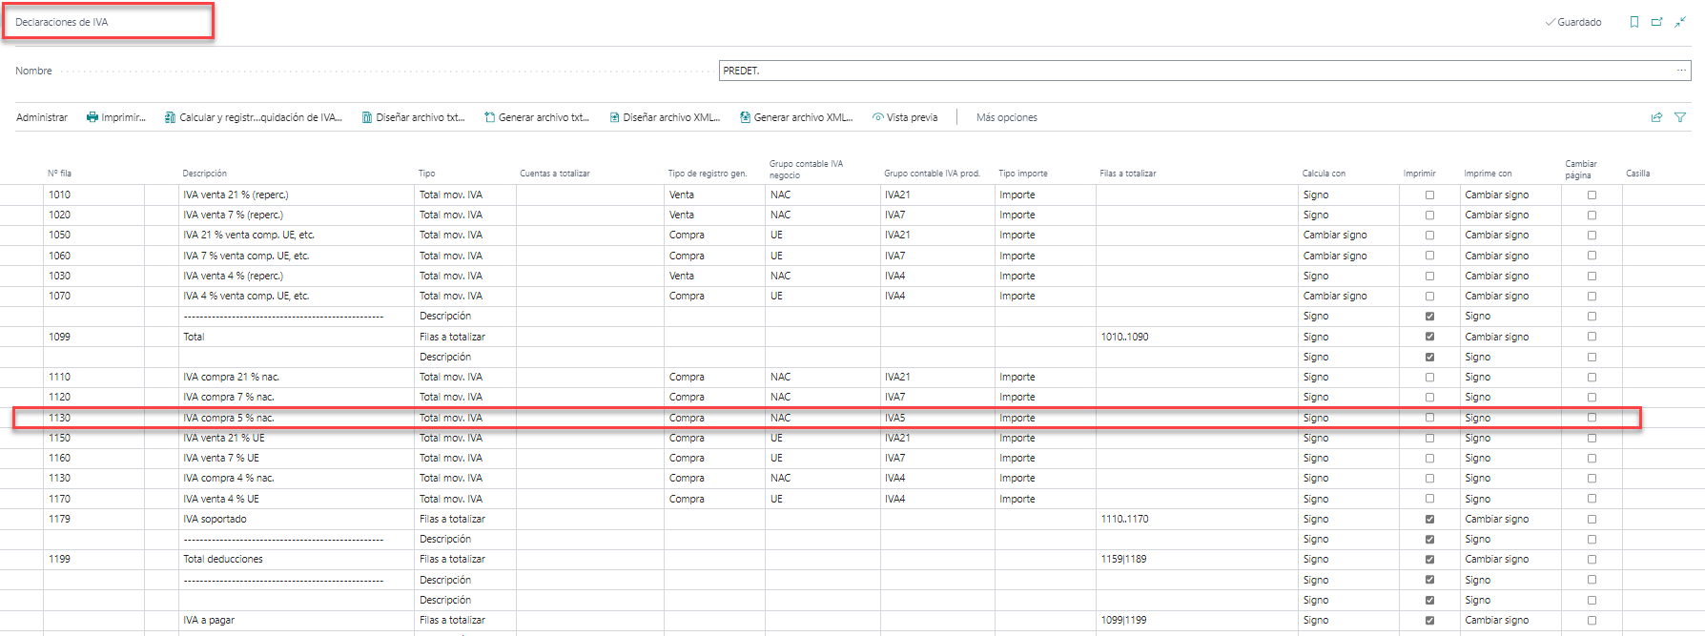Click the Nº fila 1199 cell

tap(60, 559)
